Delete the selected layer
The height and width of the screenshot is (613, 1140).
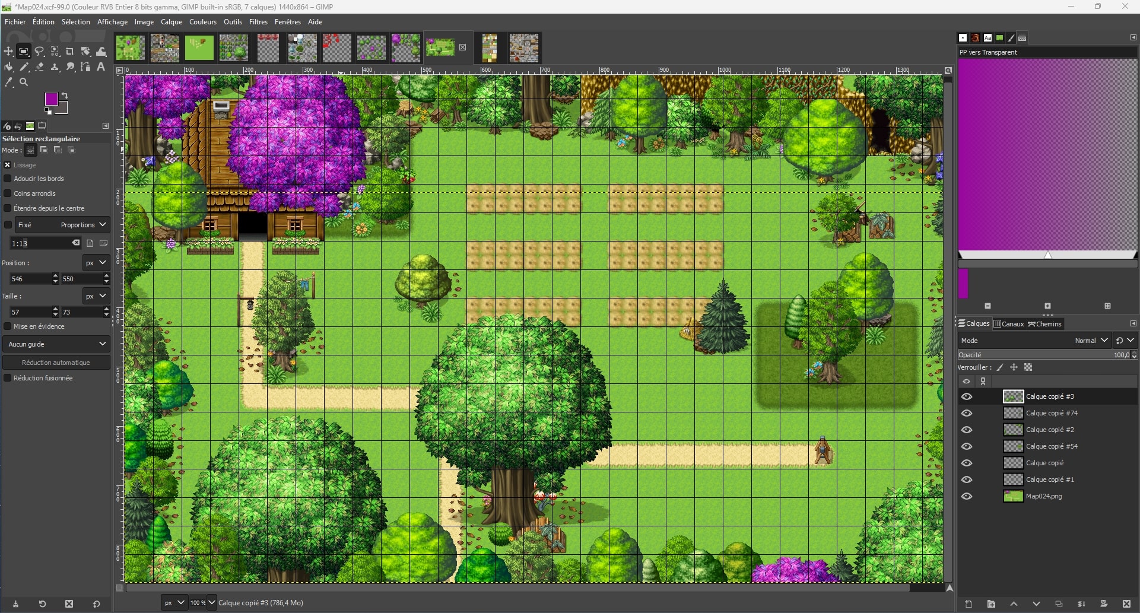tap(1126, 604)
